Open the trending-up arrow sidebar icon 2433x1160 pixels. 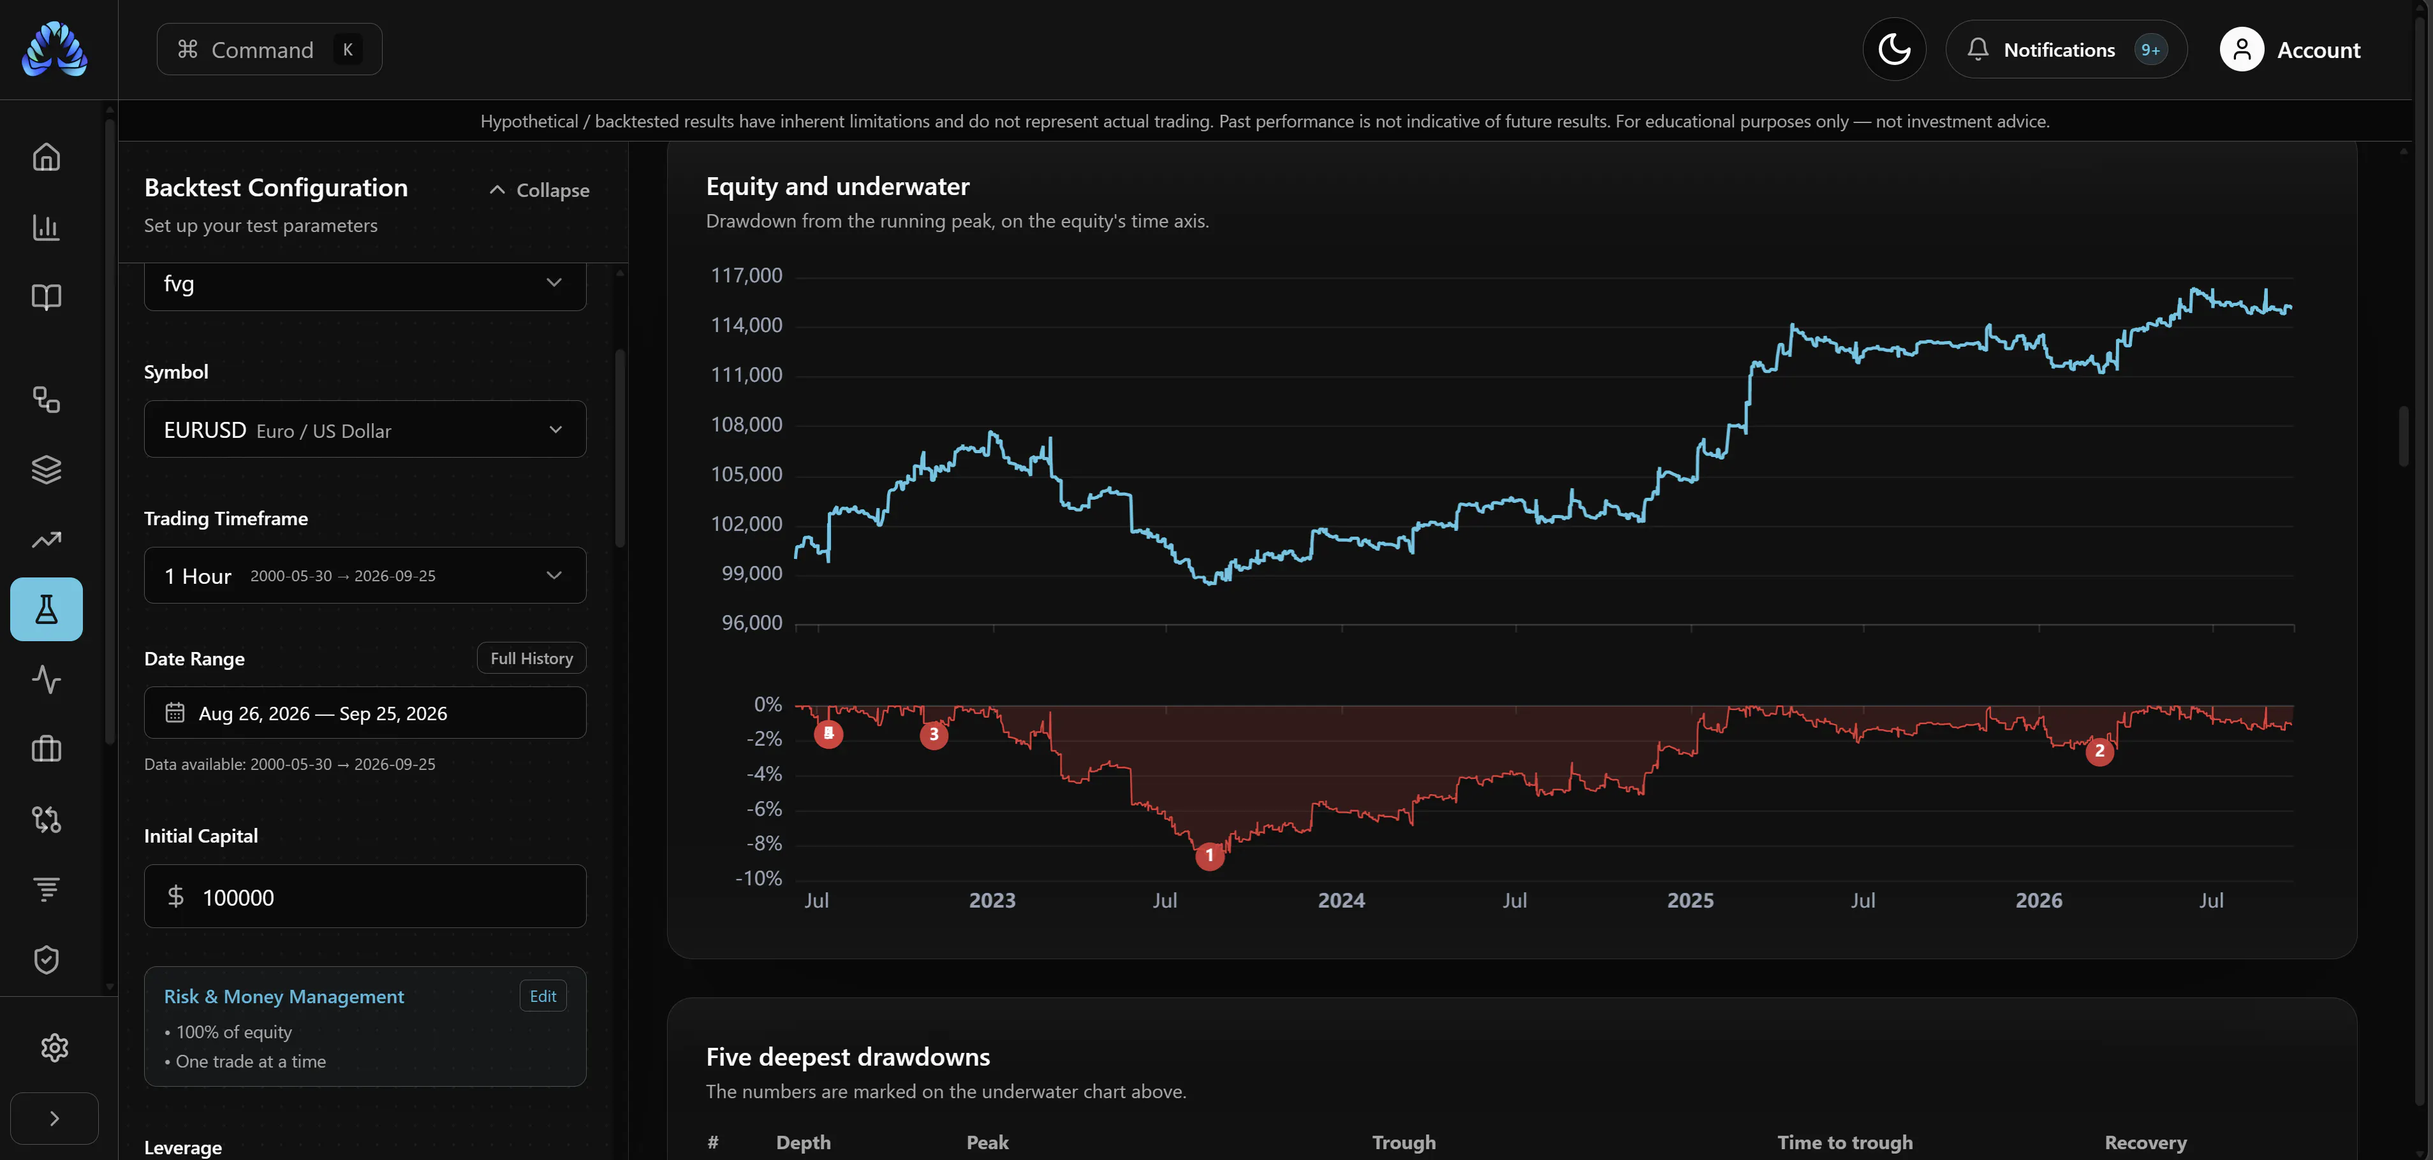tap(47, 539)
